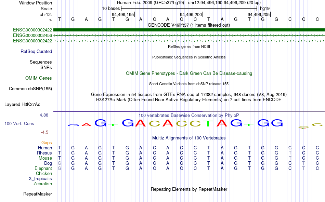325x202 pixels.
Task: Click 100 Vert. Cons track label
Action: [19, 124]
